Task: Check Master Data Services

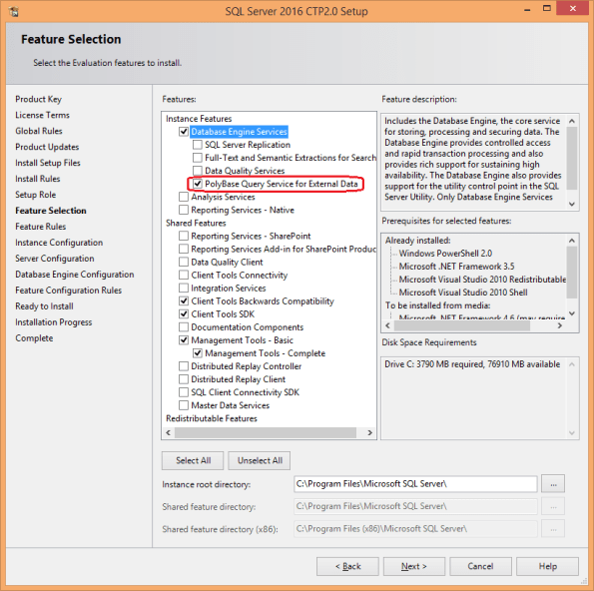Action: [x=184, y=405]
